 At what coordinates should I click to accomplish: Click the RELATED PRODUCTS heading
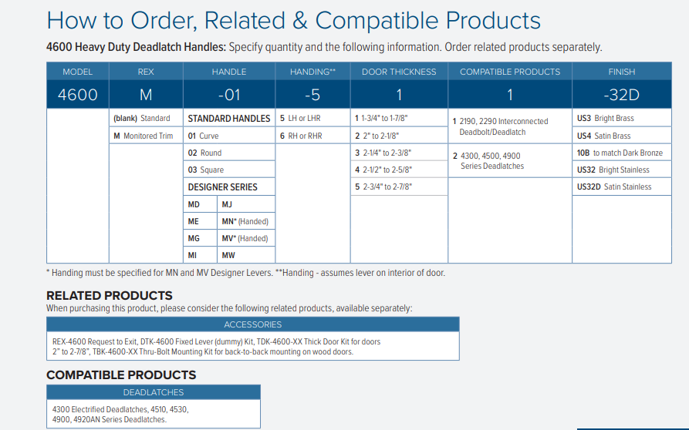[x=110, y=295]
